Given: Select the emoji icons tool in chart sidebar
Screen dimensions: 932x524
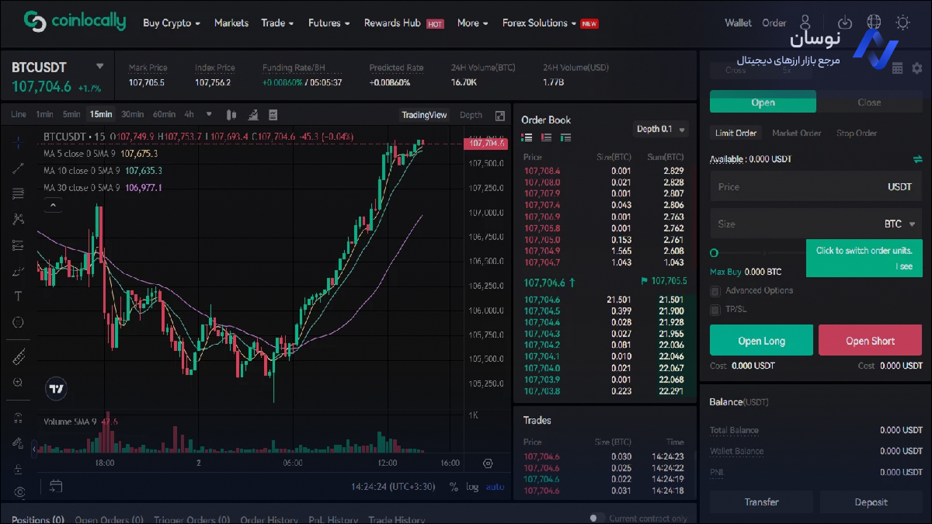Looking at the screenshot, I should pos(19,322).
